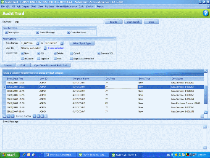
Task: Click the Internet Explorer quick launch icon
Action: click(x=24, y=155)
